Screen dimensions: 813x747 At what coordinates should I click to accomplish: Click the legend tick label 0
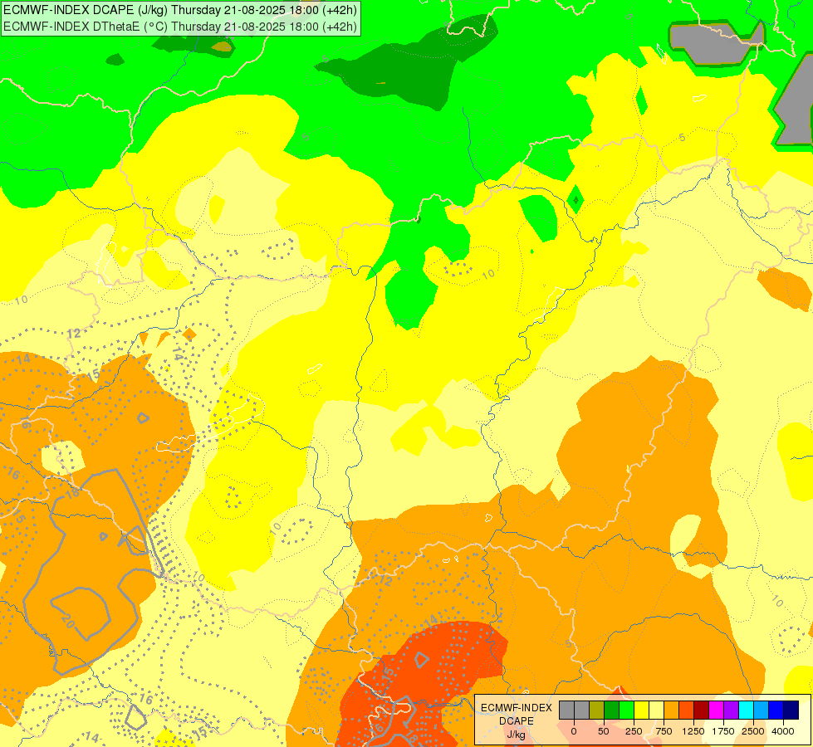[x=574, y=731]
